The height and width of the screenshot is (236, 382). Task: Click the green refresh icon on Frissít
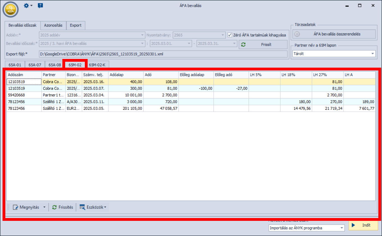tap(244, 44)
